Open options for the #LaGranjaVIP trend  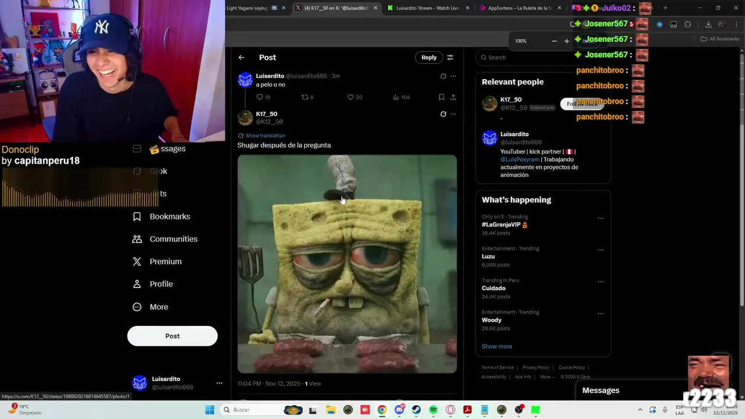(x=601, y=219)
